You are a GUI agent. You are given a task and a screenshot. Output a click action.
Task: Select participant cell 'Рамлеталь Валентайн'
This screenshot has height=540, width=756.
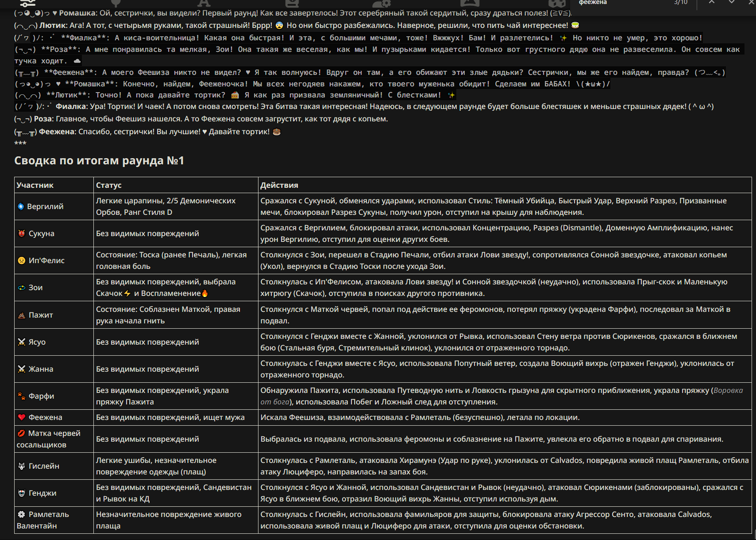point(54,520)
